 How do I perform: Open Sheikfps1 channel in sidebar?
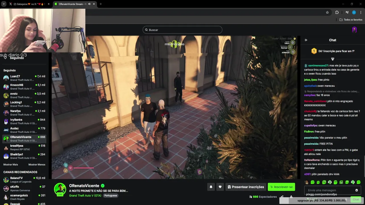coord(24,156)
